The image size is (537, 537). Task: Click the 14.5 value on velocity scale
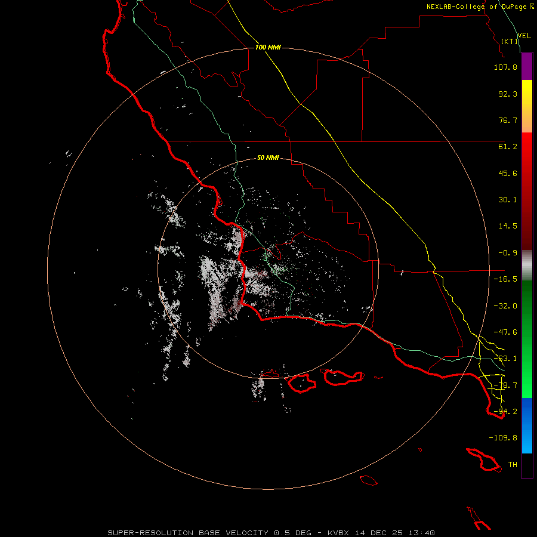508,226
